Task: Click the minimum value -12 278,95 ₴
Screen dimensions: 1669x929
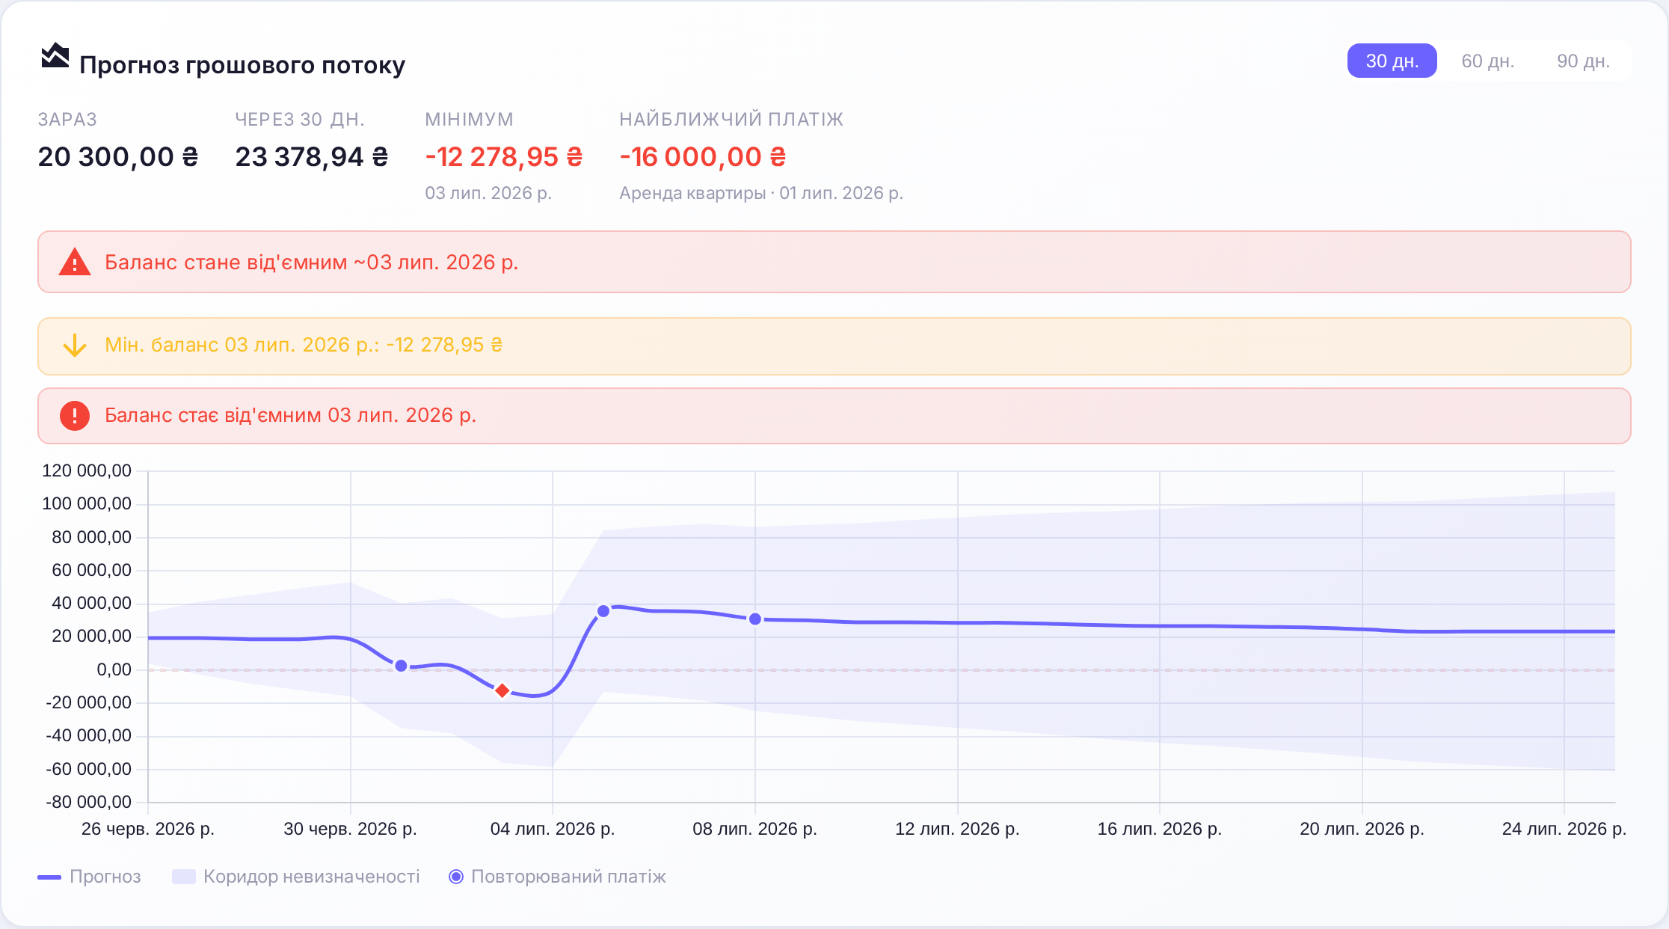Action: click(504, 157)
